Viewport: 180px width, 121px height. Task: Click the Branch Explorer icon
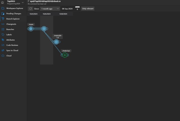coord(3,19)
